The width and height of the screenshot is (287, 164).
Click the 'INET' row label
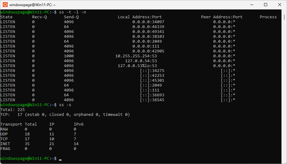5,144
